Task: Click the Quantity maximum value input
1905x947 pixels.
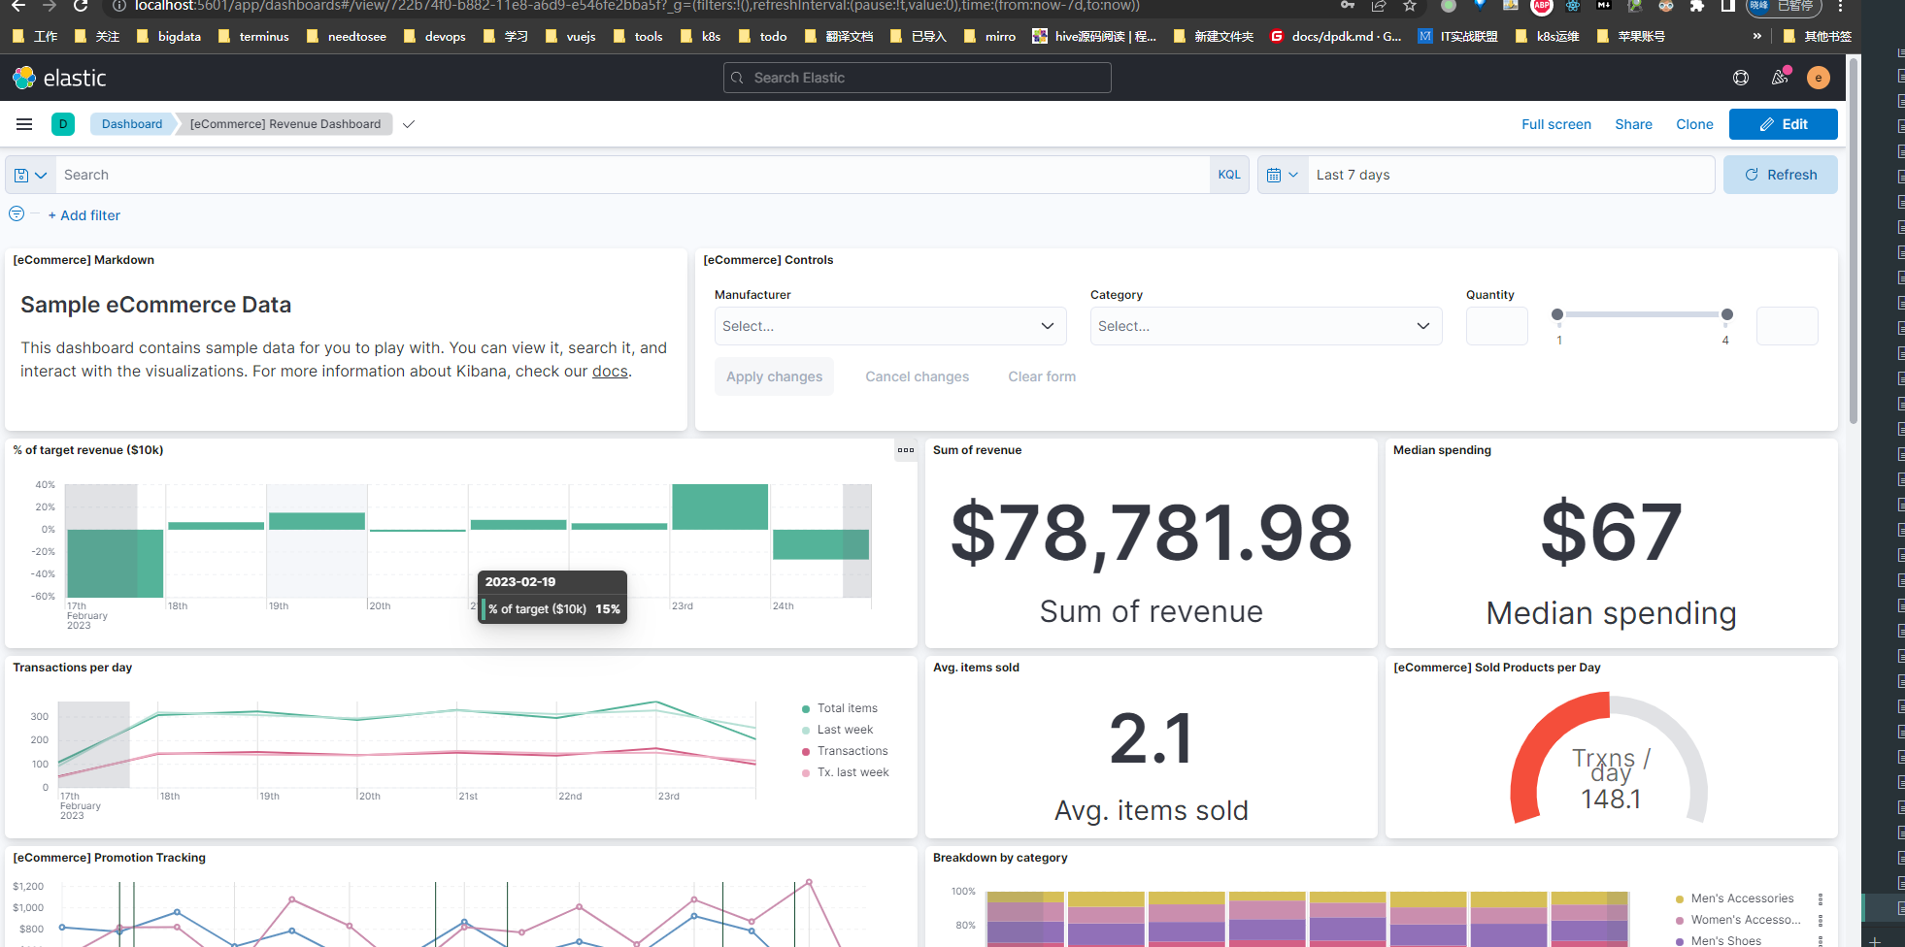Action: (1787, 326)
